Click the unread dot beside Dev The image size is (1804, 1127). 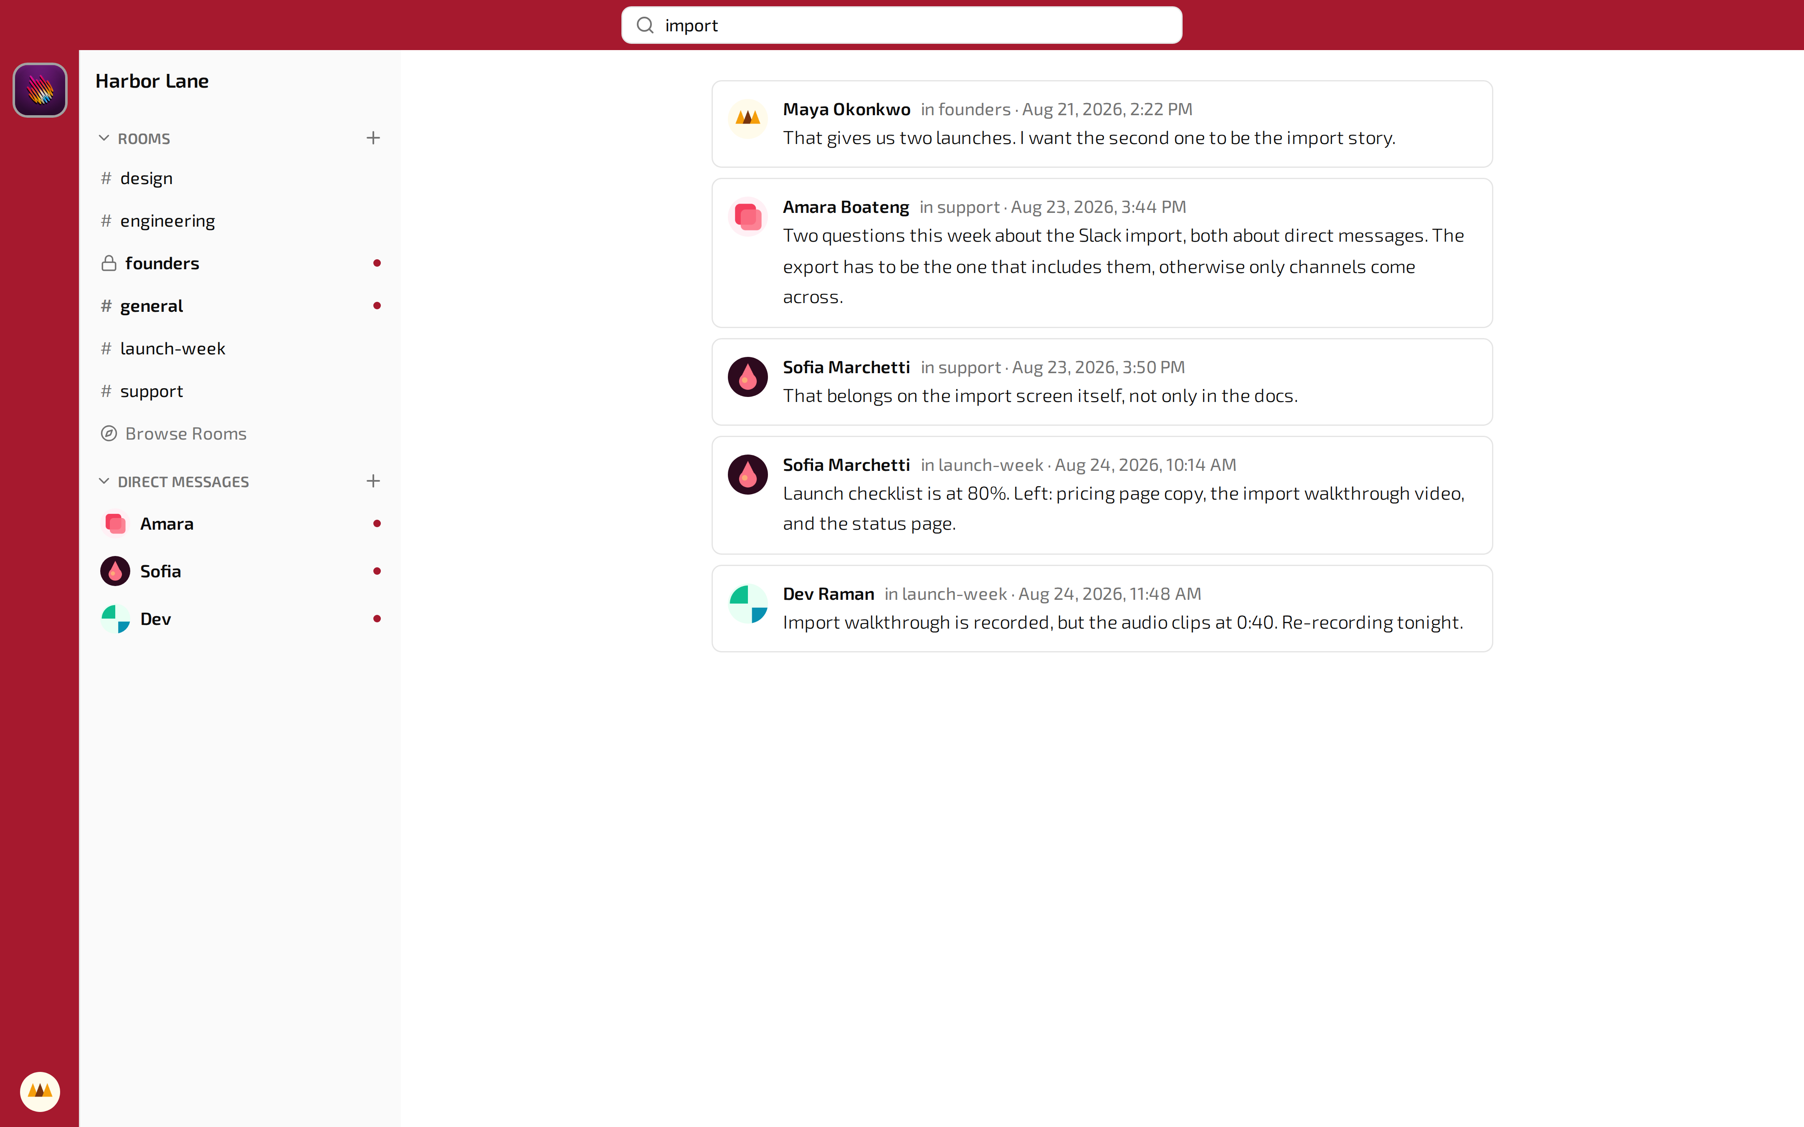click(x=377, y=619)
